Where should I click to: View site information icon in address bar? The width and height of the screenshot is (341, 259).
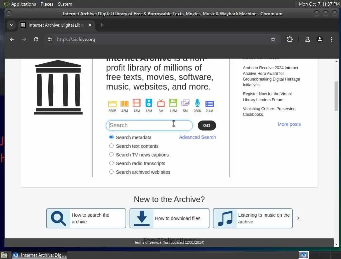coord(50,39)
